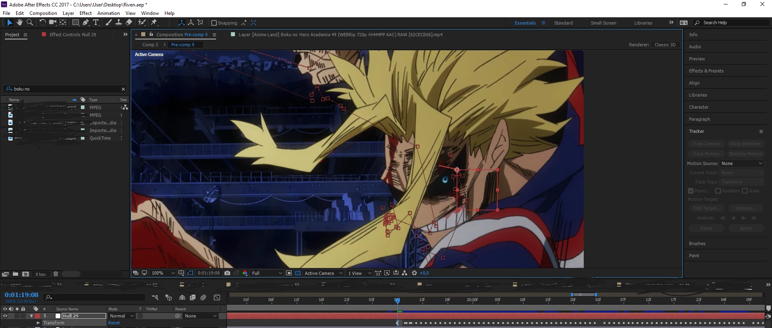
Task: Delete selected project item with trash icon
Action: [x=56, y=274]
